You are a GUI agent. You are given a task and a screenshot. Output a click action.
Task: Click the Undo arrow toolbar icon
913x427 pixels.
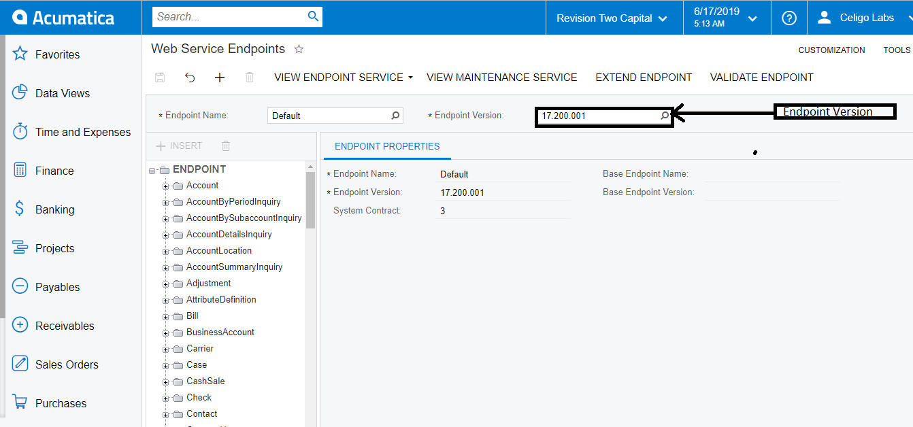pyautogui.click(x=190, y=78)
